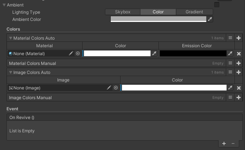245x150 pixels.
Task: Select Gradient lighting type
Action: (194, 12)
